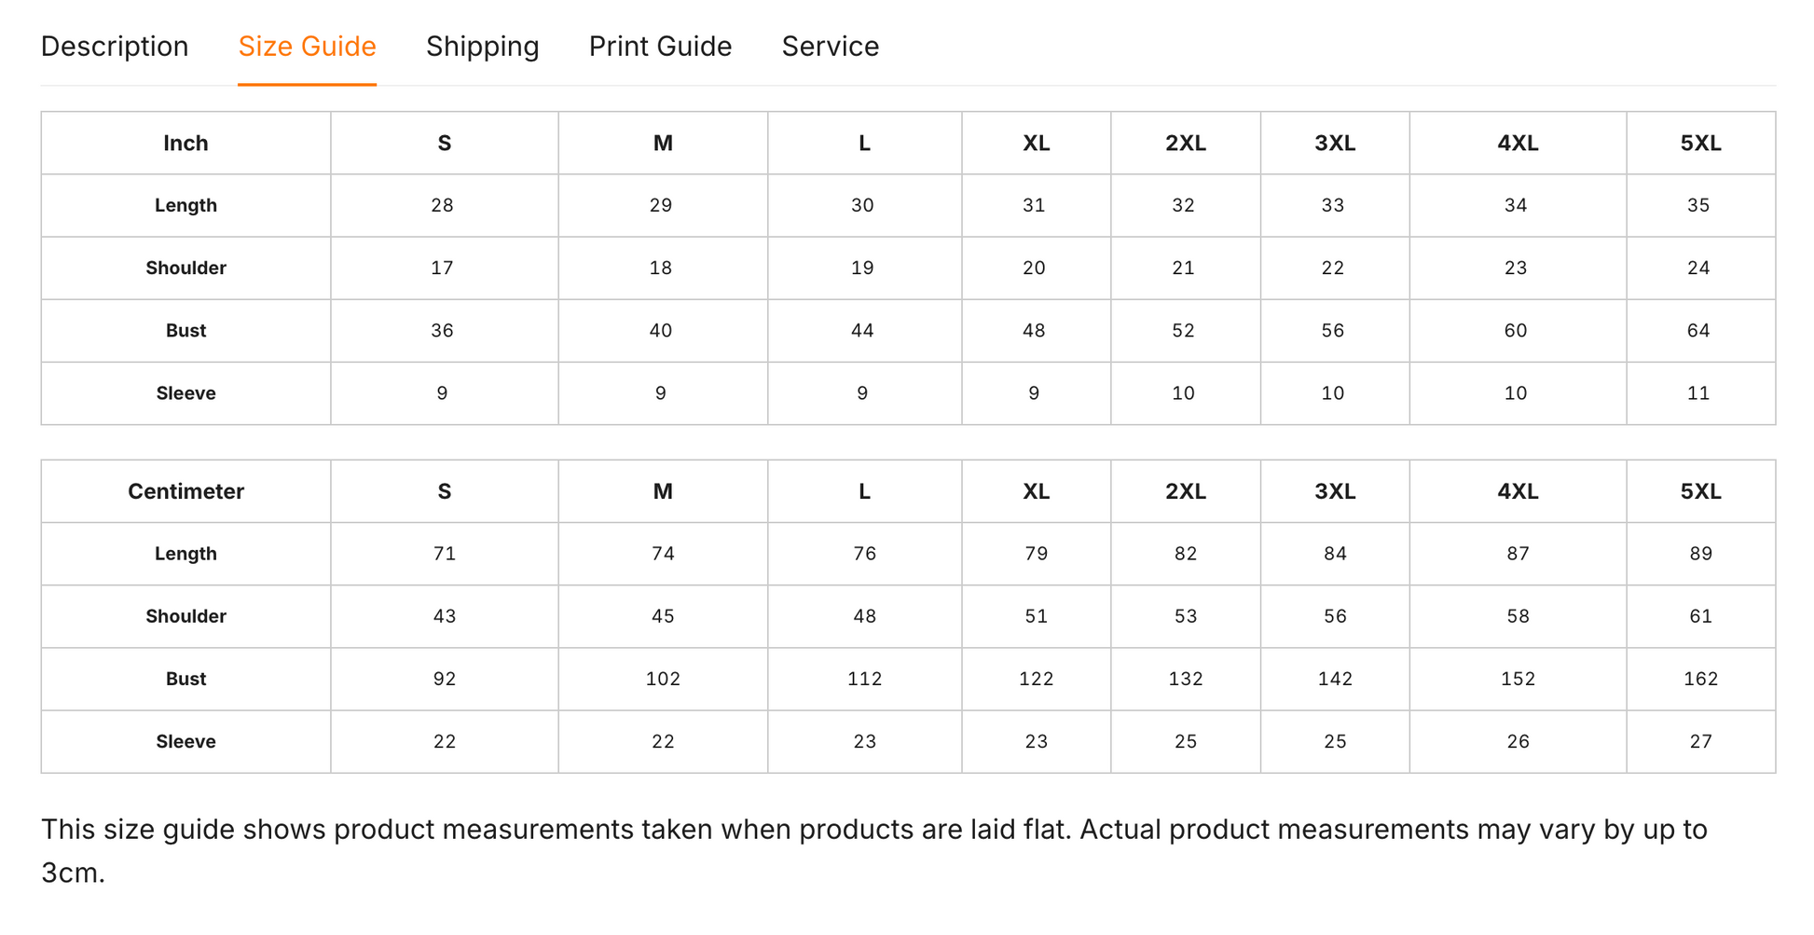This screenshot has width=1814, height=935.
Task: Click the Inch table header cell
Action: [x=186, y=143]
